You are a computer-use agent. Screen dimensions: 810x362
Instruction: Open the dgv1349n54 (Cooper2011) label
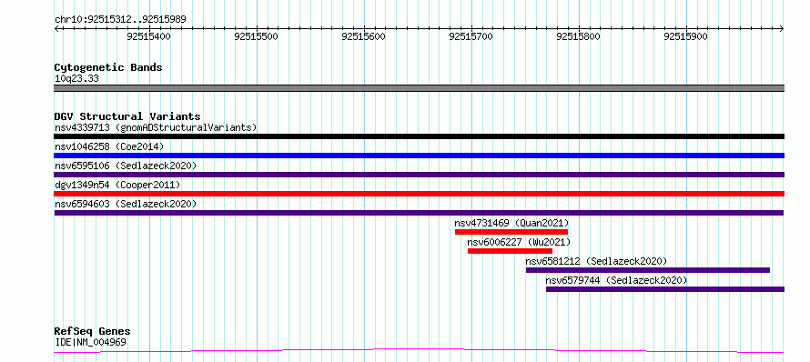click(117, 185)
